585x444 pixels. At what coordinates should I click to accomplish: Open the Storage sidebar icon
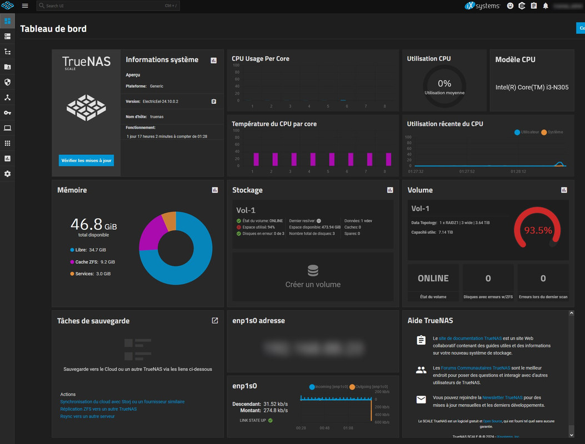[7, 36]
